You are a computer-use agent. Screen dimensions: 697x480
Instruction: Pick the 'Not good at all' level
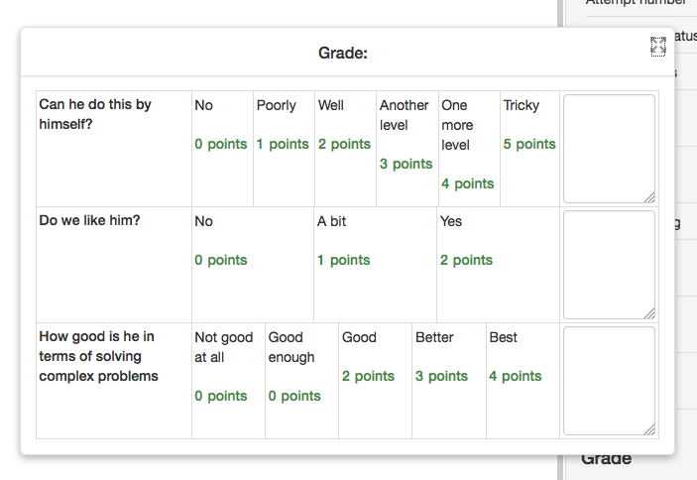[228, 381]
